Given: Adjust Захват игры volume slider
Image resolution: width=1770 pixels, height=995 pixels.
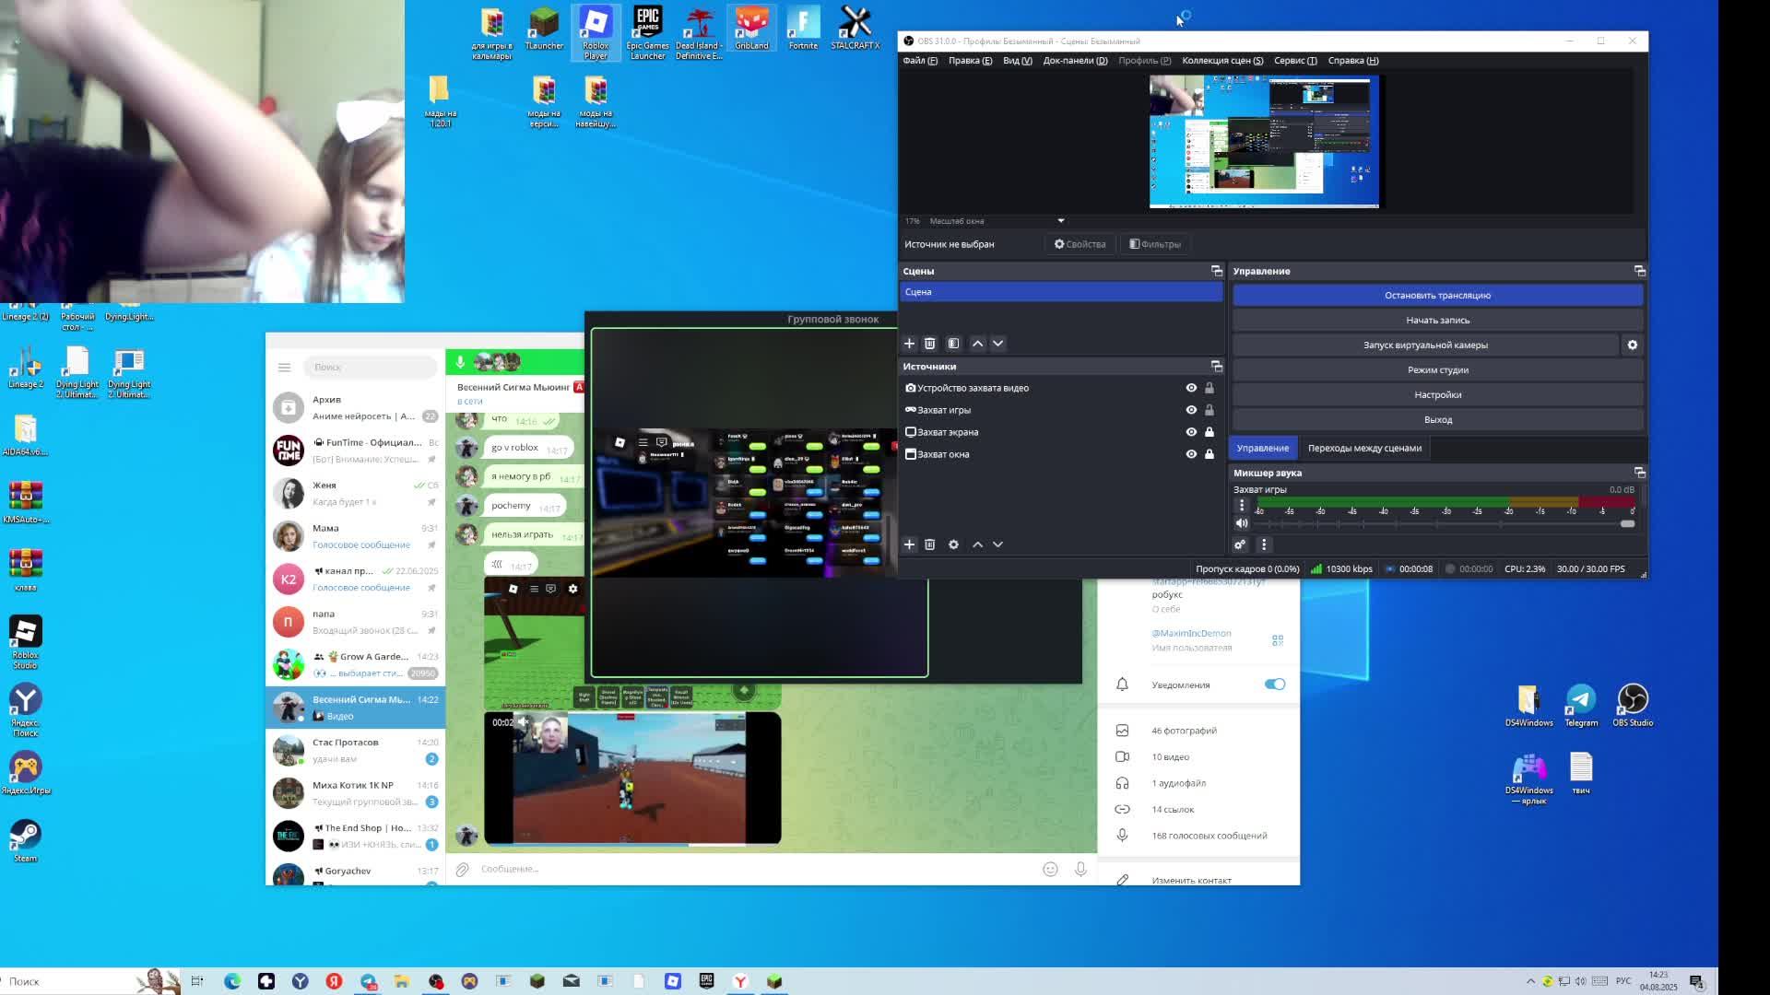Looking at the screenshot, I should (x=1626, y=523).
